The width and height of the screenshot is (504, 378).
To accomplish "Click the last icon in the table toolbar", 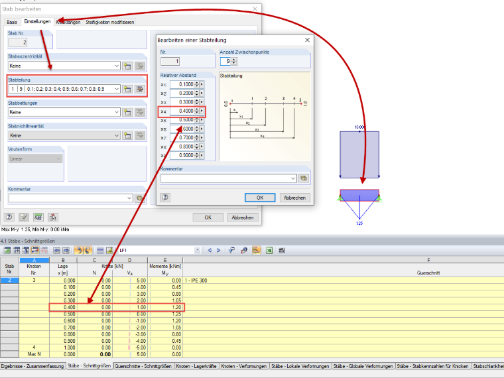I will tap(282, 251).
